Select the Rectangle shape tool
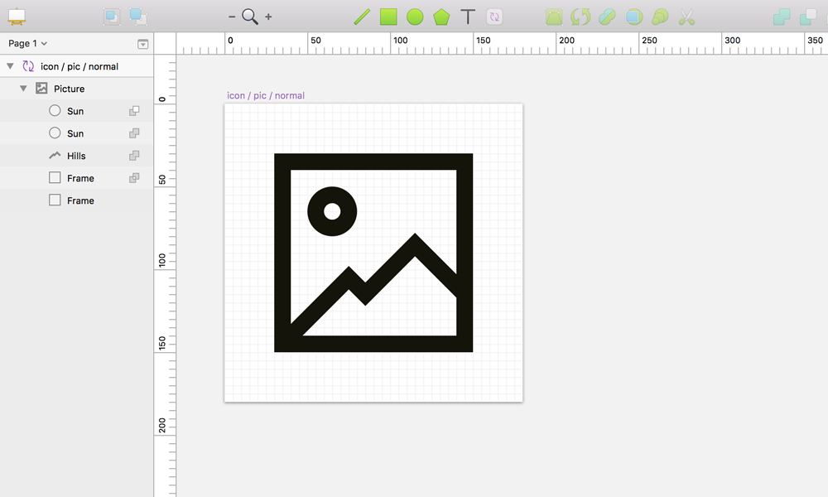828x497 pixels. [x=388, y=17]
